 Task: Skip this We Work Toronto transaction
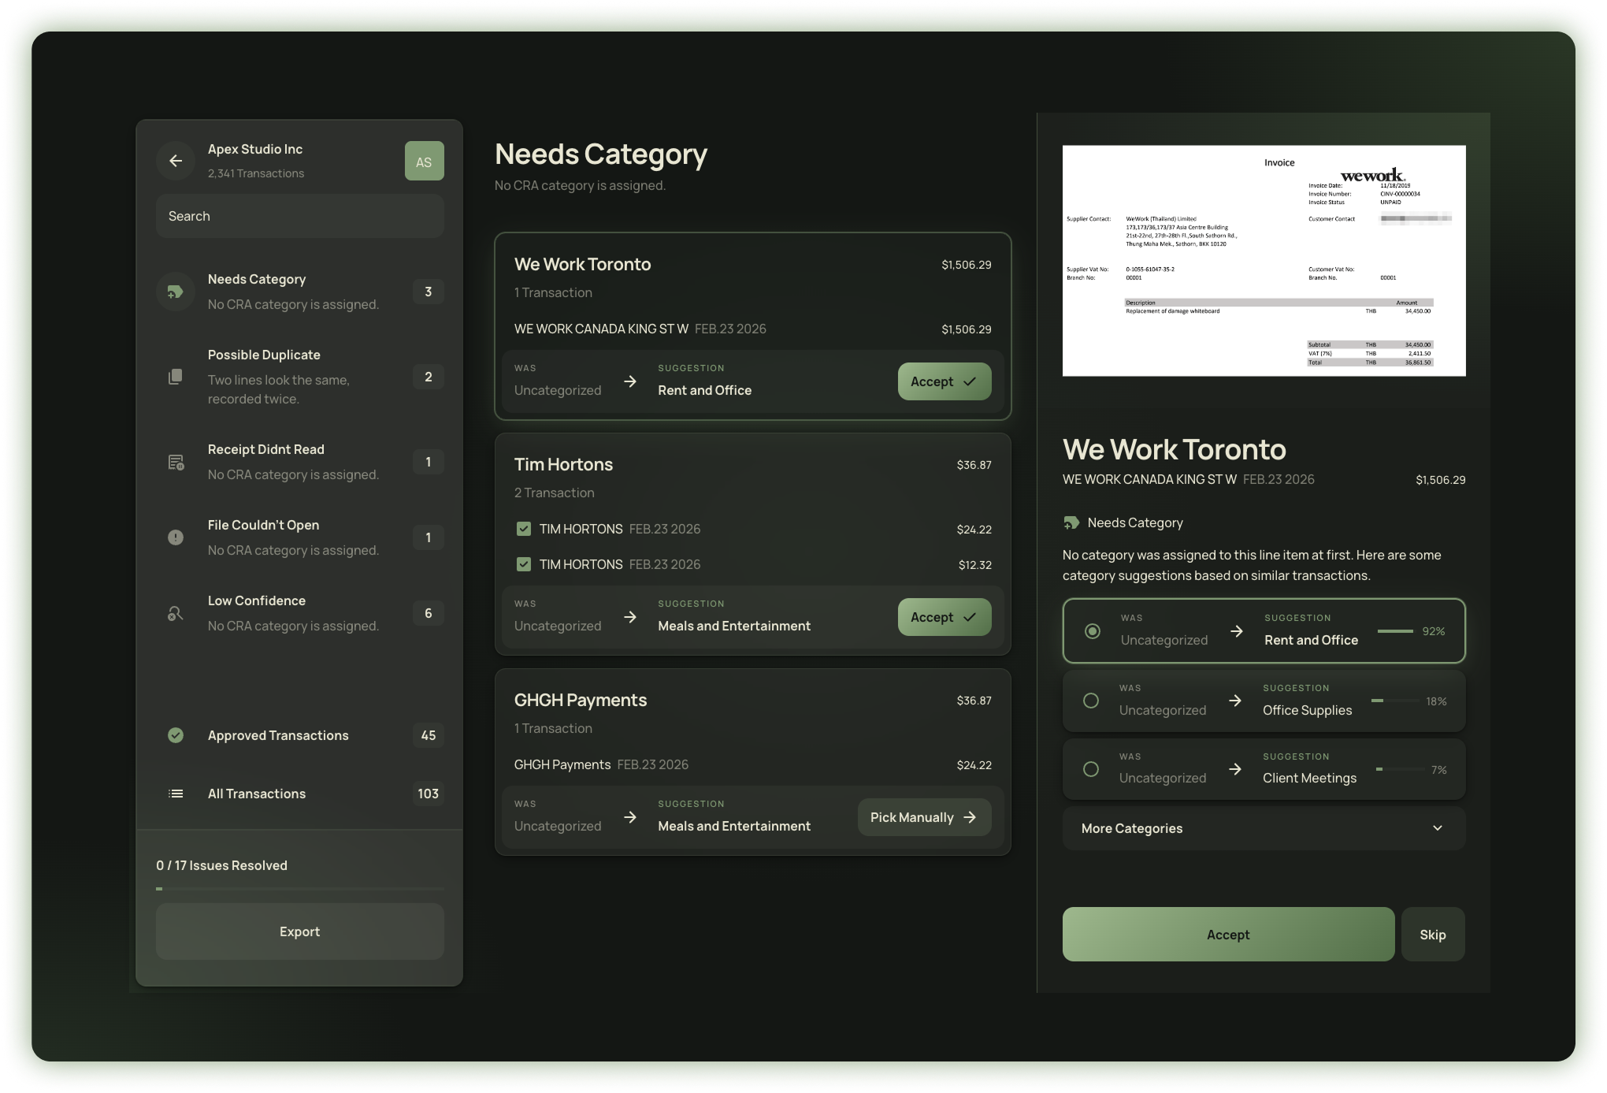click(1433, 935)
